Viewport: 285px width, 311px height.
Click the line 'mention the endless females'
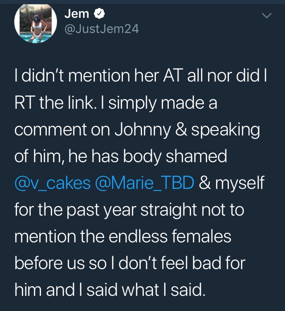(123, 236)
